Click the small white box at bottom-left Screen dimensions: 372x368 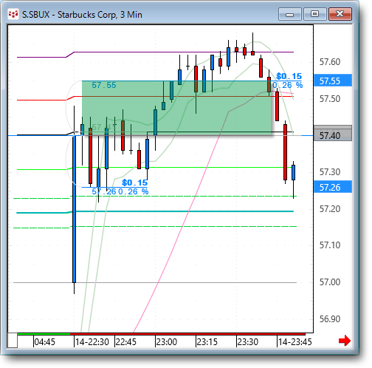tap(13, 341)
